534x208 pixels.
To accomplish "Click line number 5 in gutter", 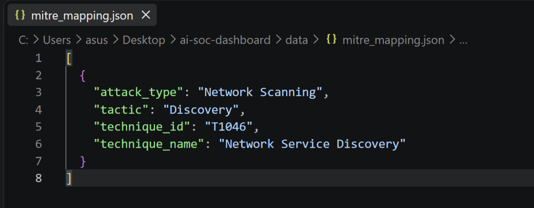I will 39,127.
